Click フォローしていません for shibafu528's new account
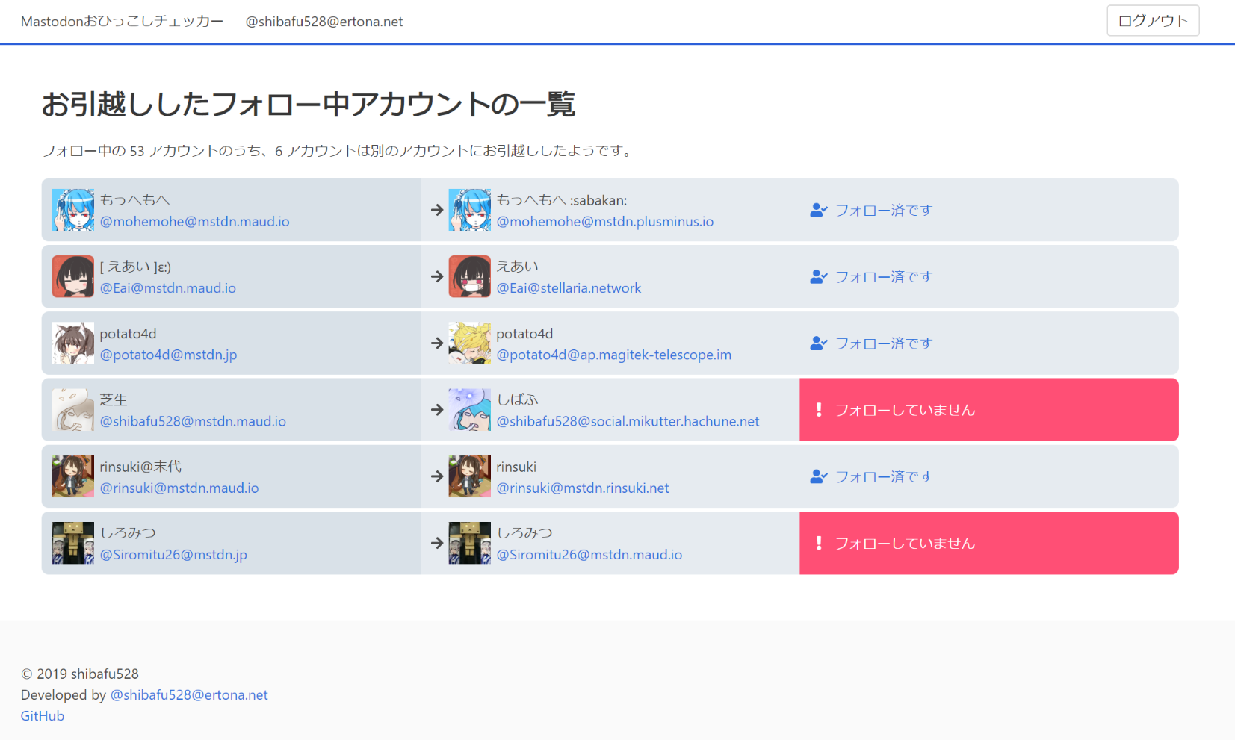 coord(905,410)
